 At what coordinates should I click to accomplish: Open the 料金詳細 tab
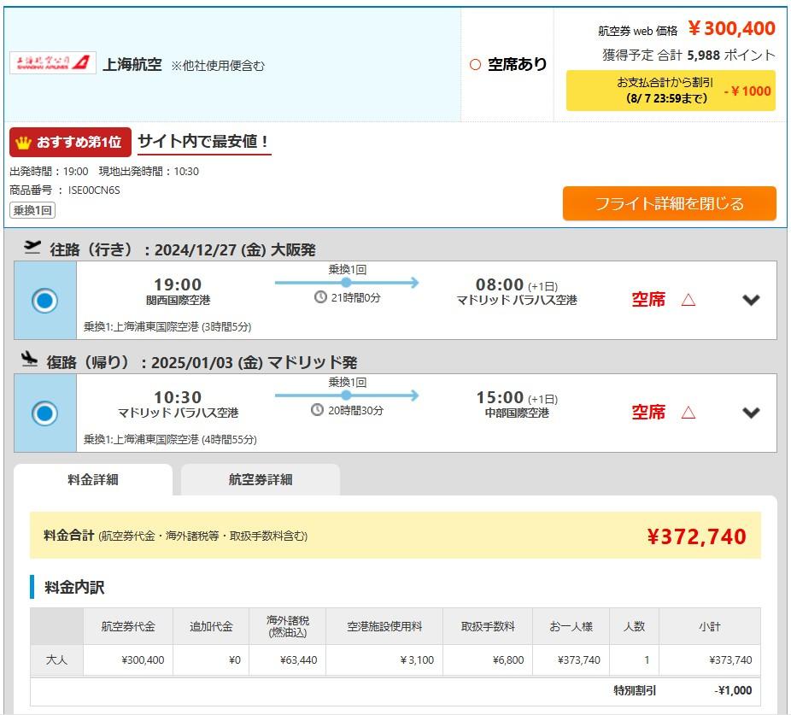(x=93, y=479)
